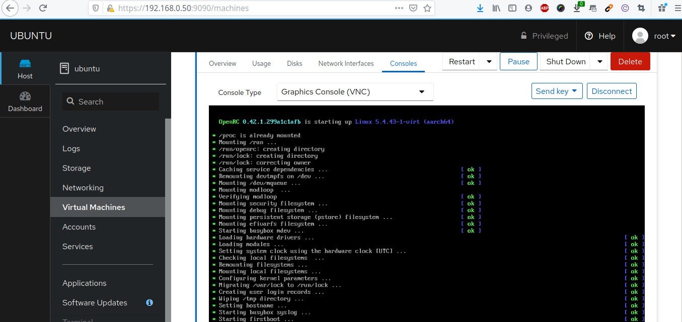This screenshot has height=322, width=682.
Task: Click the ubuntu host server icon
Action: click(64, 68)
